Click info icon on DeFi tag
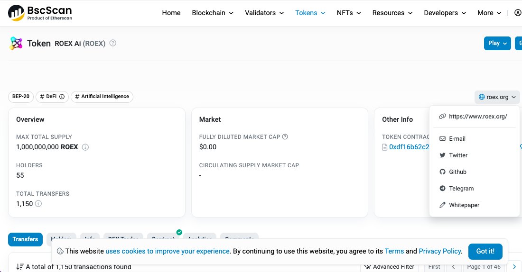The height and width of the screenshot is (272, 522). pyautogui.click(x=62, y=96)
